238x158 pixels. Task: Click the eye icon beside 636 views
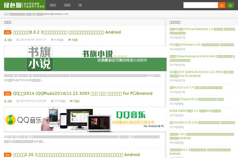[x=52, y=40]
